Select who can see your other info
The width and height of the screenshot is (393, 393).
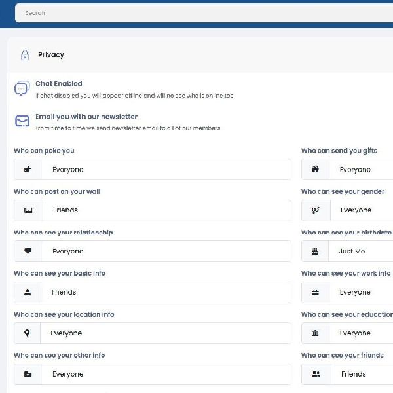(165, 374)
